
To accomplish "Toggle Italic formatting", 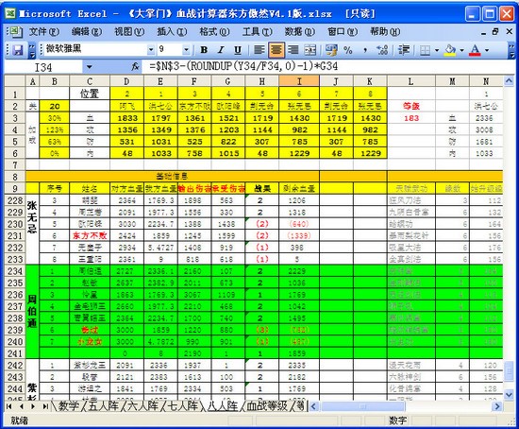I will 221,50.
